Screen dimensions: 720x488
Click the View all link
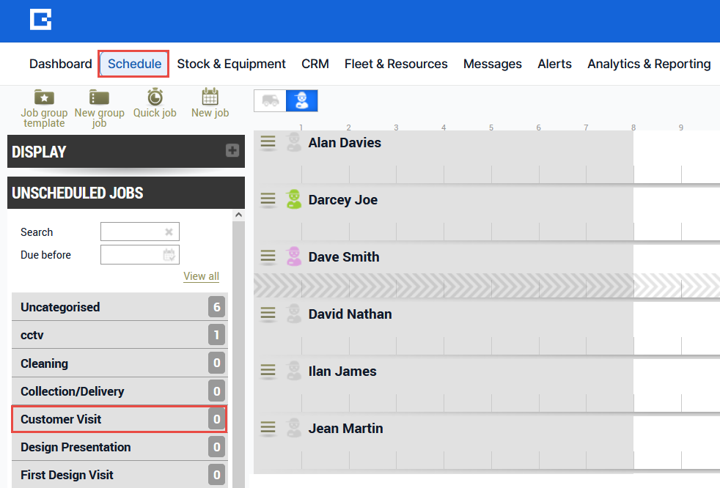[201, 276]
